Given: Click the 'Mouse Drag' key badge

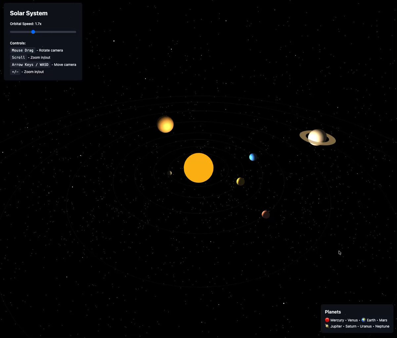Looking at the screenshot, I should tap(22, 50).
